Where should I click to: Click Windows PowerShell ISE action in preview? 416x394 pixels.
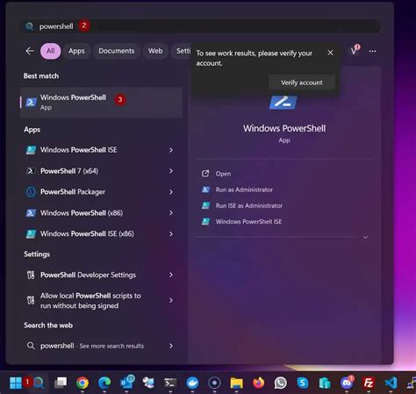point(248,222)
